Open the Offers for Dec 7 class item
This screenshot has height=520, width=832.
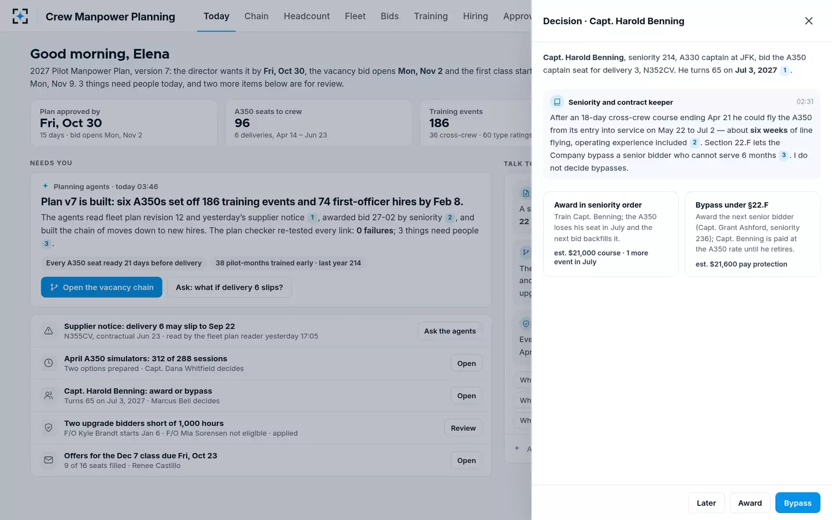[466, 460]
